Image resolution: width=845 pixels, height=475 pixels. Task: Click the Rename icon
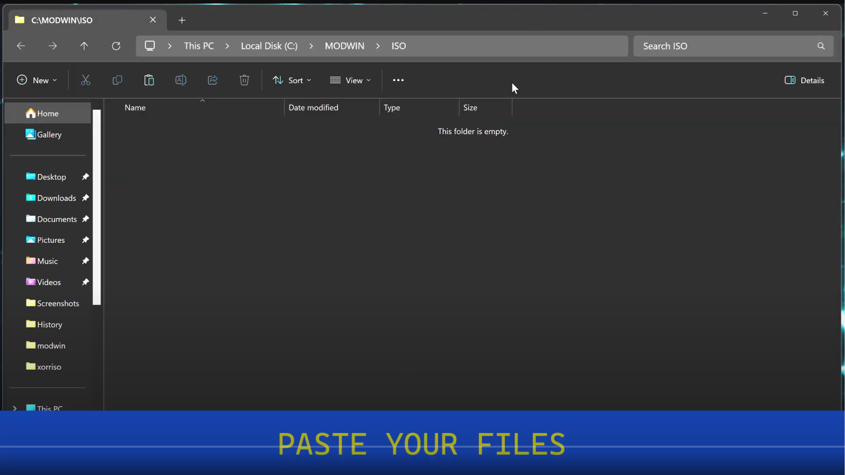click(181, 80)
